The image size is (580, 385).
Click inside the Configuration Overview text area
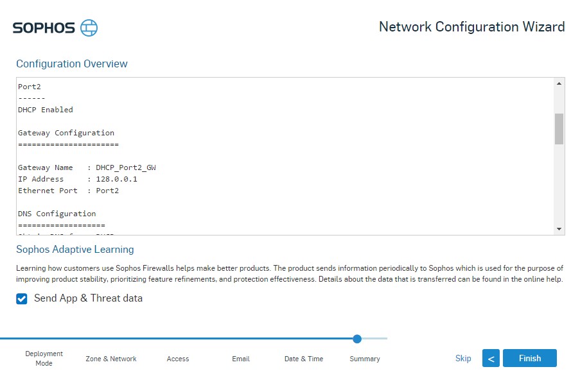point(285,156)
